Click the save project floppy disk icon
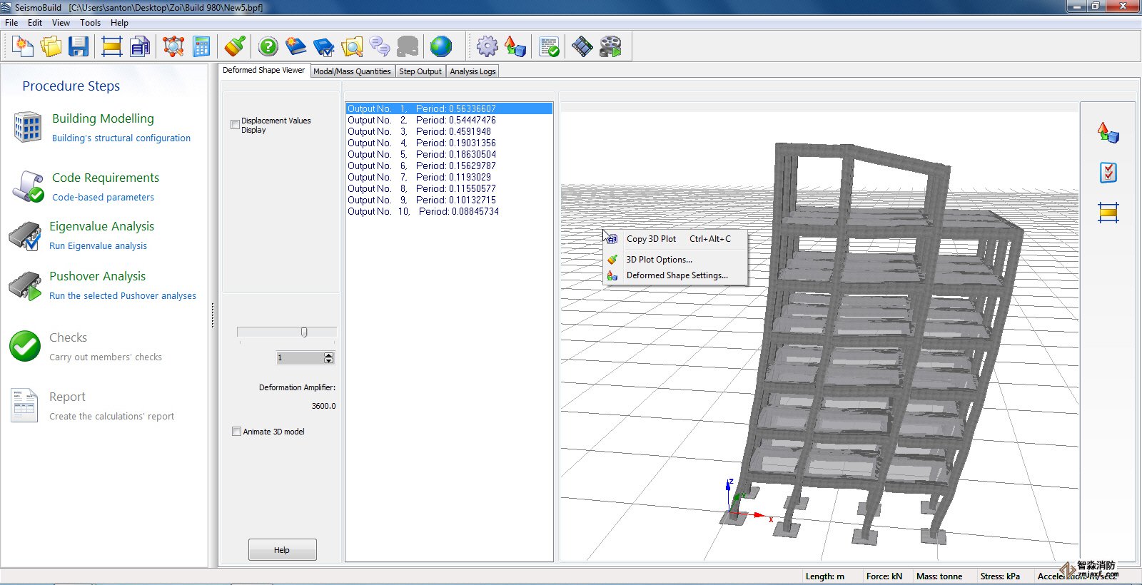The width and height of the screenshot is (1142, 585). (x=79, y=47)
